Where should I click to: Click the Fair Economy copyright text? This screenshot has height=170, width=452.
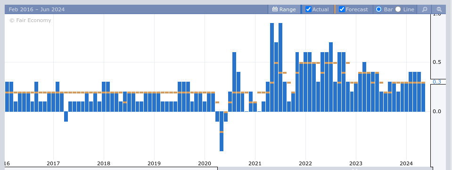point(30,20)
